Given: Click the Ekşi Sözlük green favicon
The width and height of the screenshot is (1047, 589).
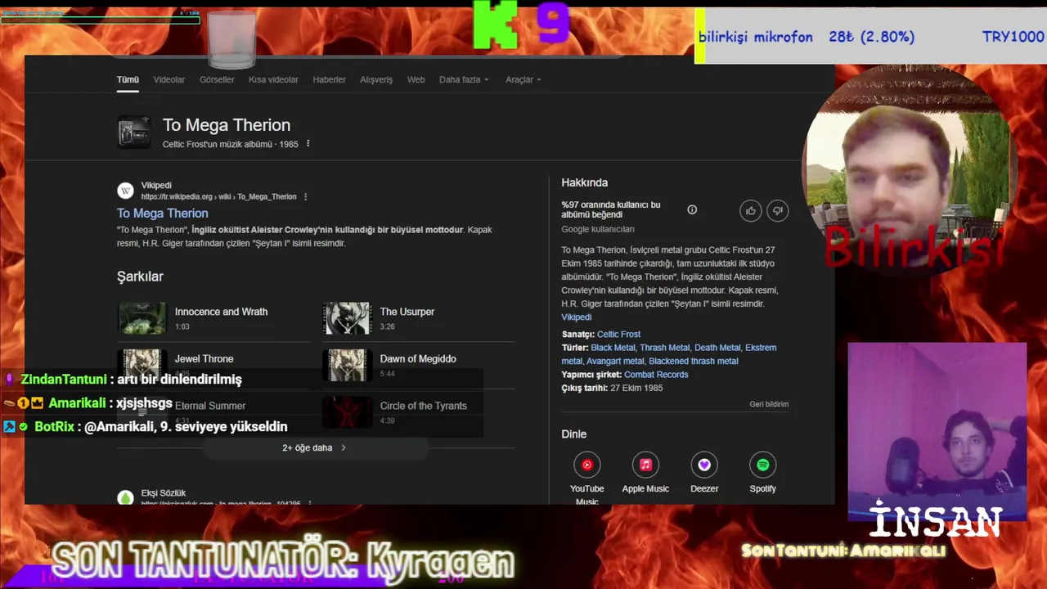Looking at the screenshot, I should tap(125, 497).
